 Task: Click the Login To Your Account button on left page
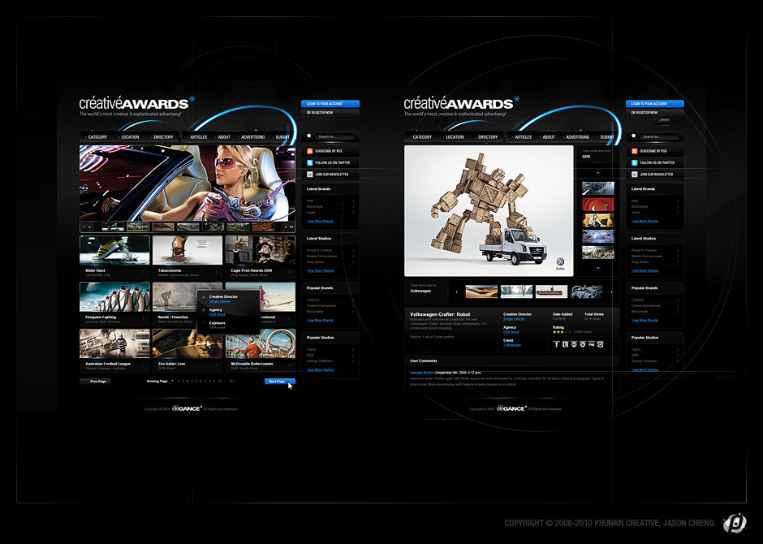click(x=330, y=104)
